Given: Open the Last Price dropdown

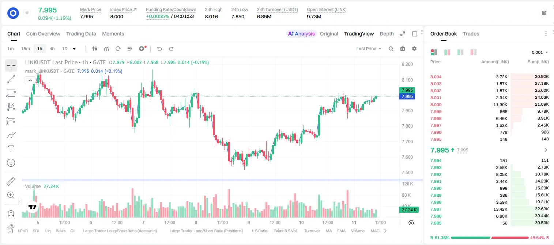Looking at the screenshot, I should pyautogui.click(x=369, y=49).
